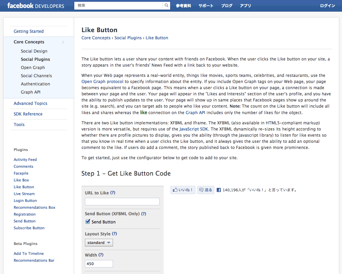Click Social Plugins breadcrumb link
342x274 pixels.
[x=128, y=38]
